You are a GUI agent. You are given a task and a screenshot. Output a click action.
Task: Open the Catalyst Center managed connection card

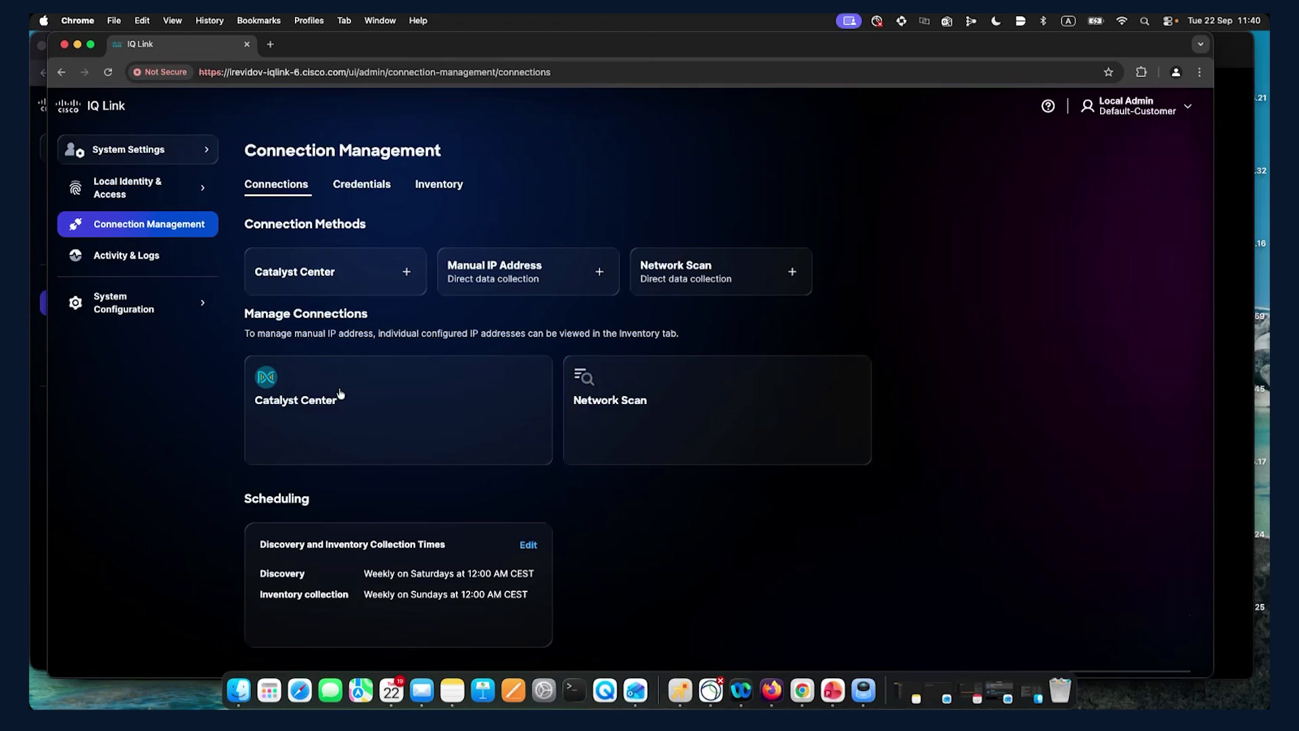[x=398, y=410]
